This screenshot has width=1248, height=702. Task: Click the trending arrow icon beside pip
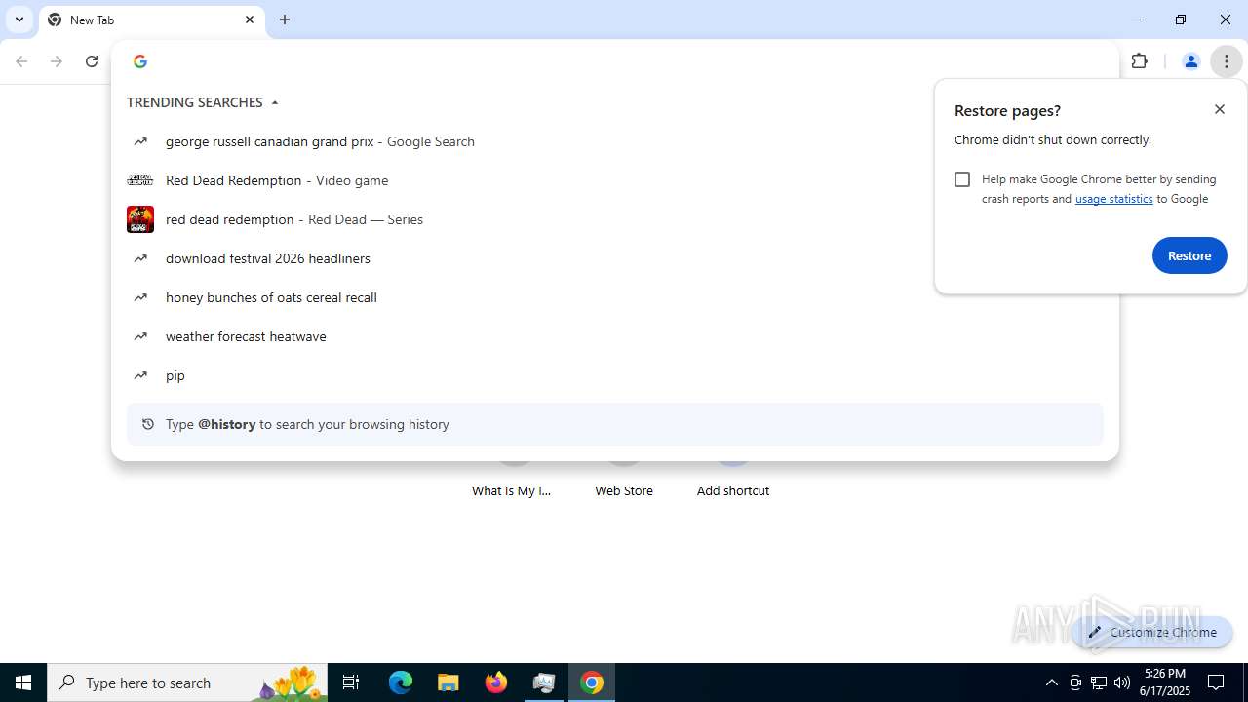point(140,375)
